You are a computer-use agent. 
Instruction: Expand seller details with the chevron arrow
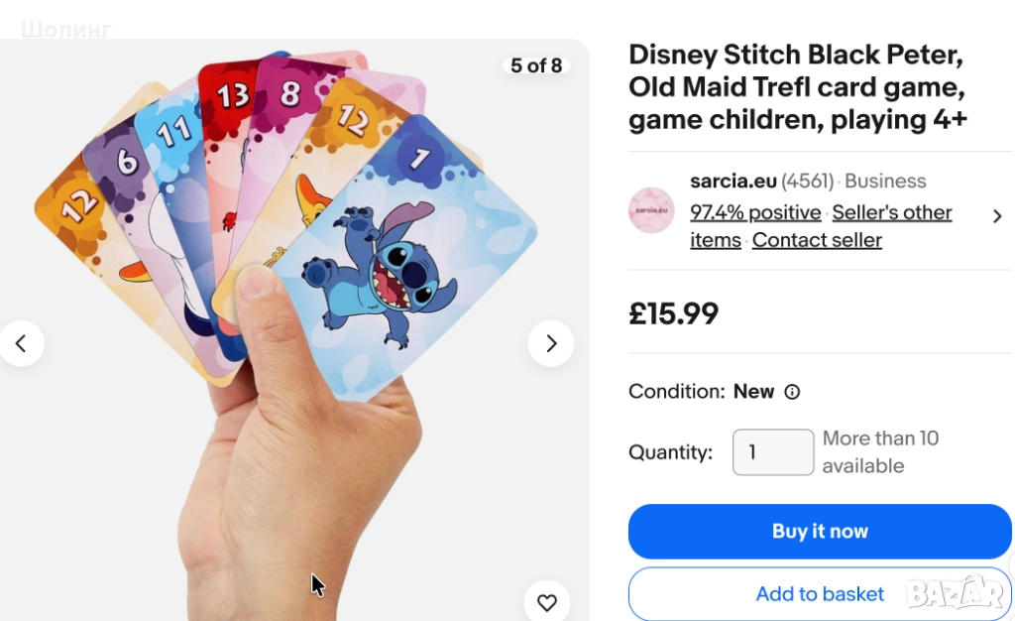[x=997, y=216]
